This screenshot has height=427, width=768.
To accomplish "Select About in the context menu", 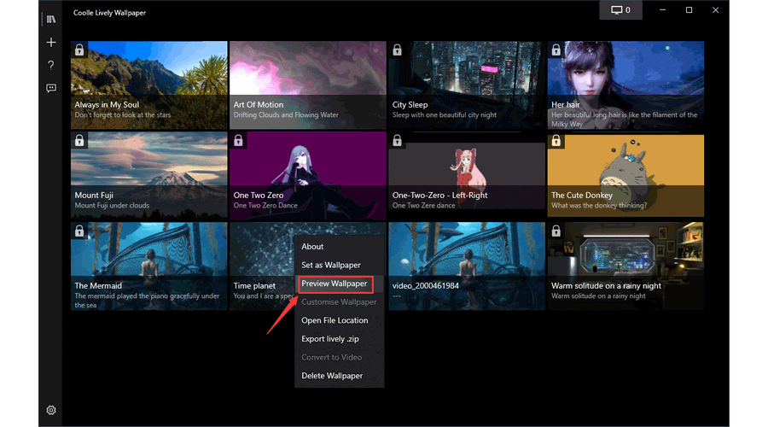I will coord(313,247).
